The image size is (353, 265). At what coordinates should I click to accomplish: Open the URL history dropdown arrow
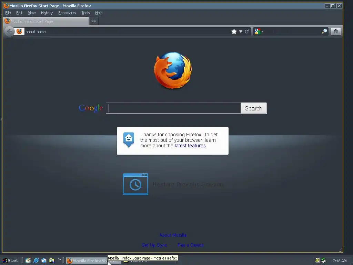[x=241, y=32]
